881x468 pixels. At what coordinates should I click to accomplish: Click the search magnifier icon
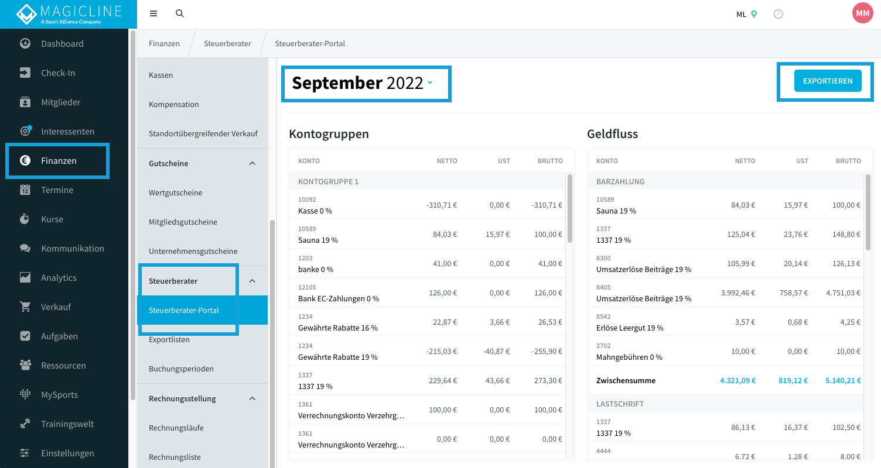pos(180,13)
